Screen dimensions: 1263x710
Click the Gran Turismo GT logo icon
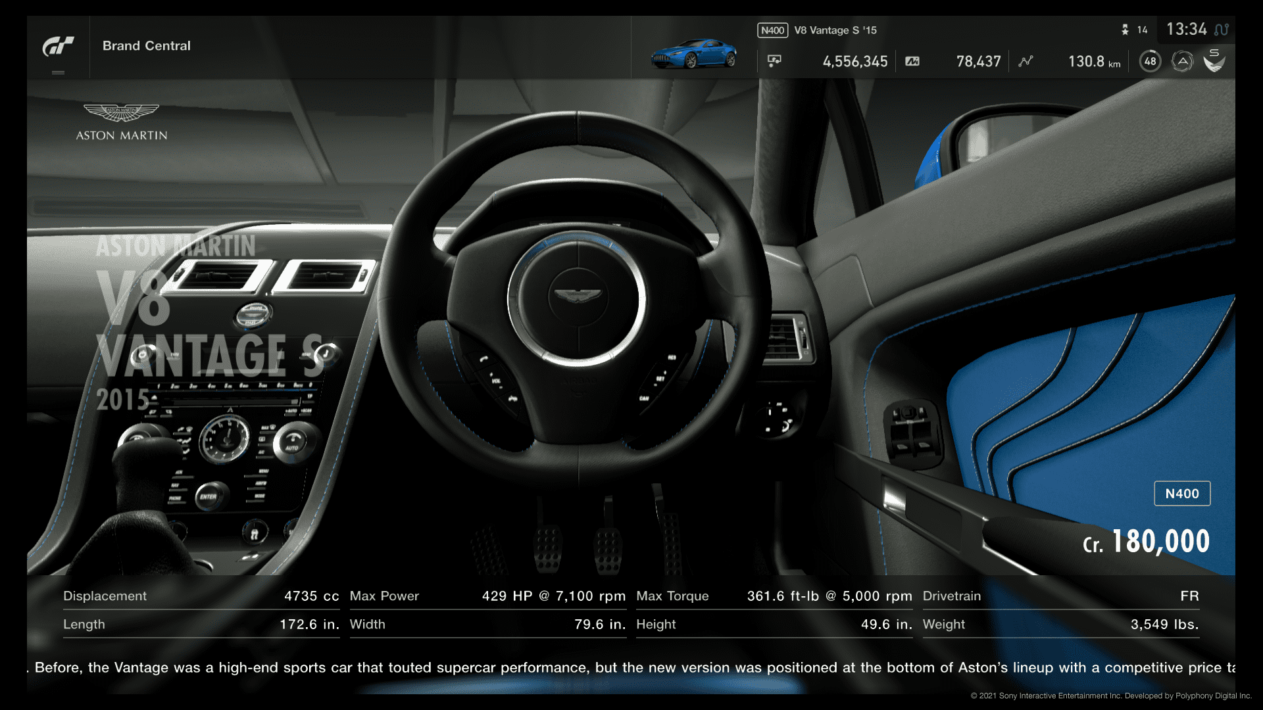pyautogui.click(x=58, y=47)
